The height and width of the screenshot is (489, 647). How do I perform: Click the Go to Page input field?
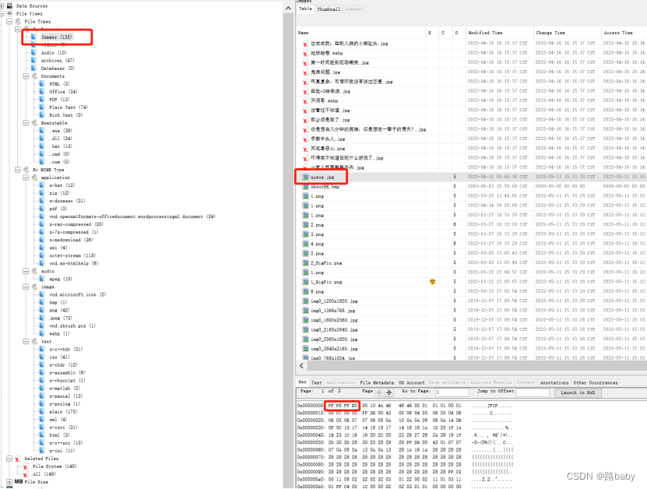tap(452, 393)
